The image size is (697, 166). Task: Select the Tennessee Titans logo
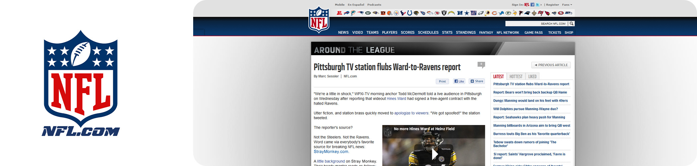point(423,13)
